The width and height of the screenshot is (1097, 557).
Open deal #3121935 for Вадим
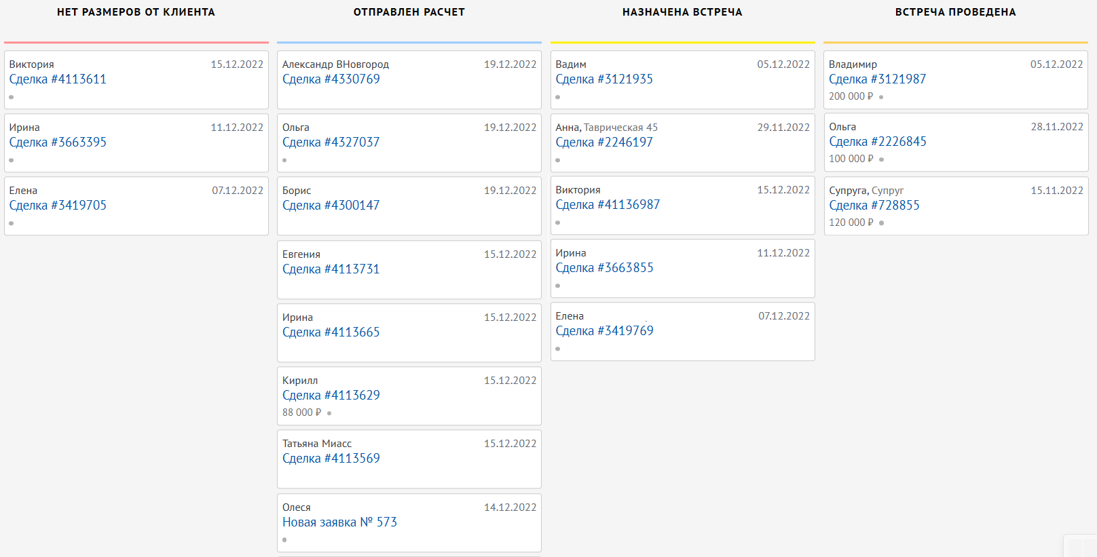point(604,79)
